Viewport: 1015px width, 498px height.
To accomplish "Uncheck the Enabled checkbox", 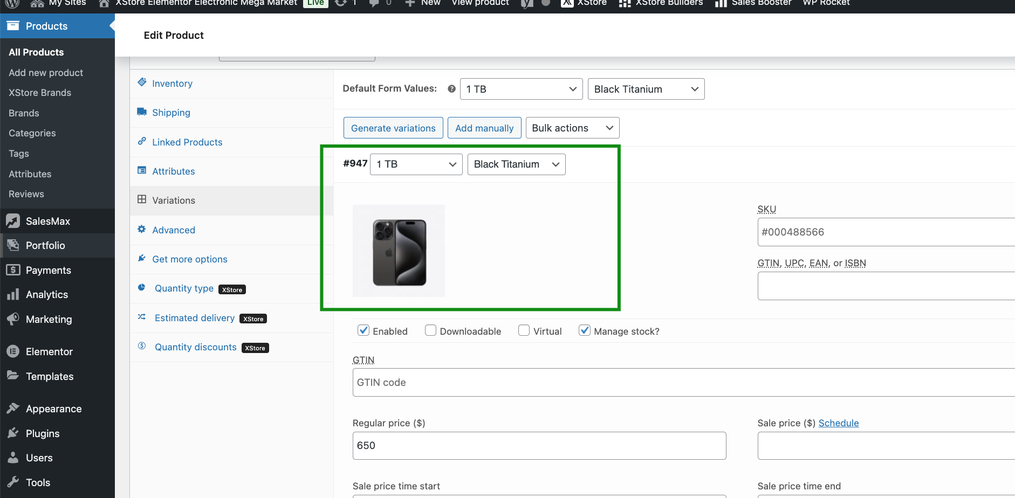I will pos(364,330).
